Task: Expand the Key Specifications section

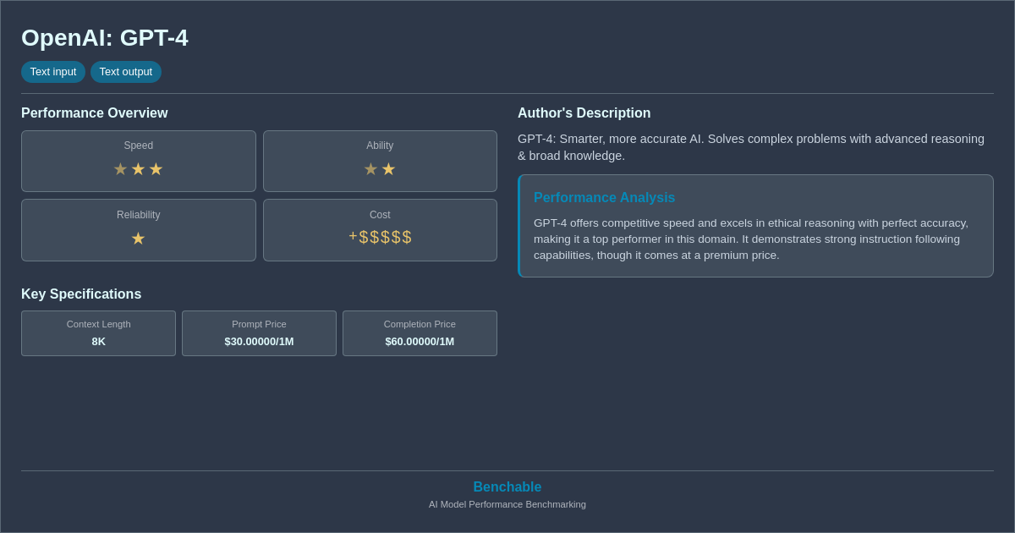Action: (81, 294)
